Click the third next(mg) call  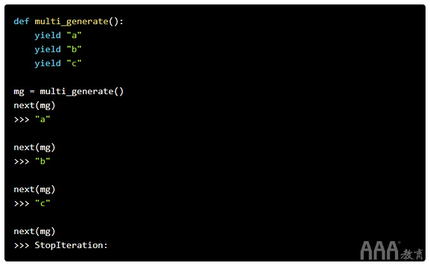click(x=34, y=190)
